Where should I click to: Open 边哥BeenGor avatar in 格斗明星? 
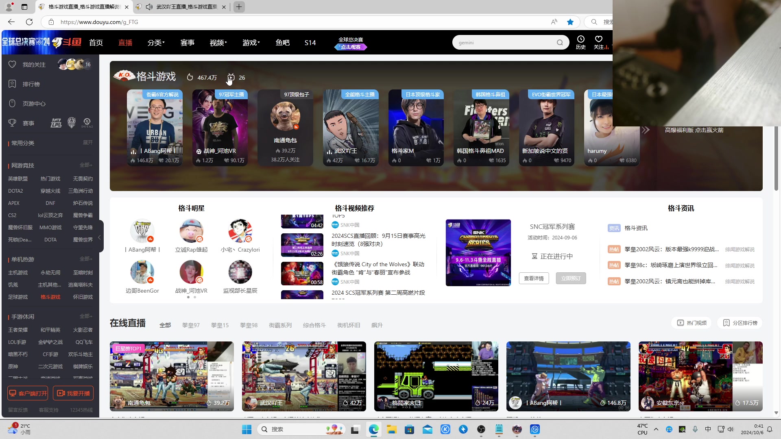(142, 272)
